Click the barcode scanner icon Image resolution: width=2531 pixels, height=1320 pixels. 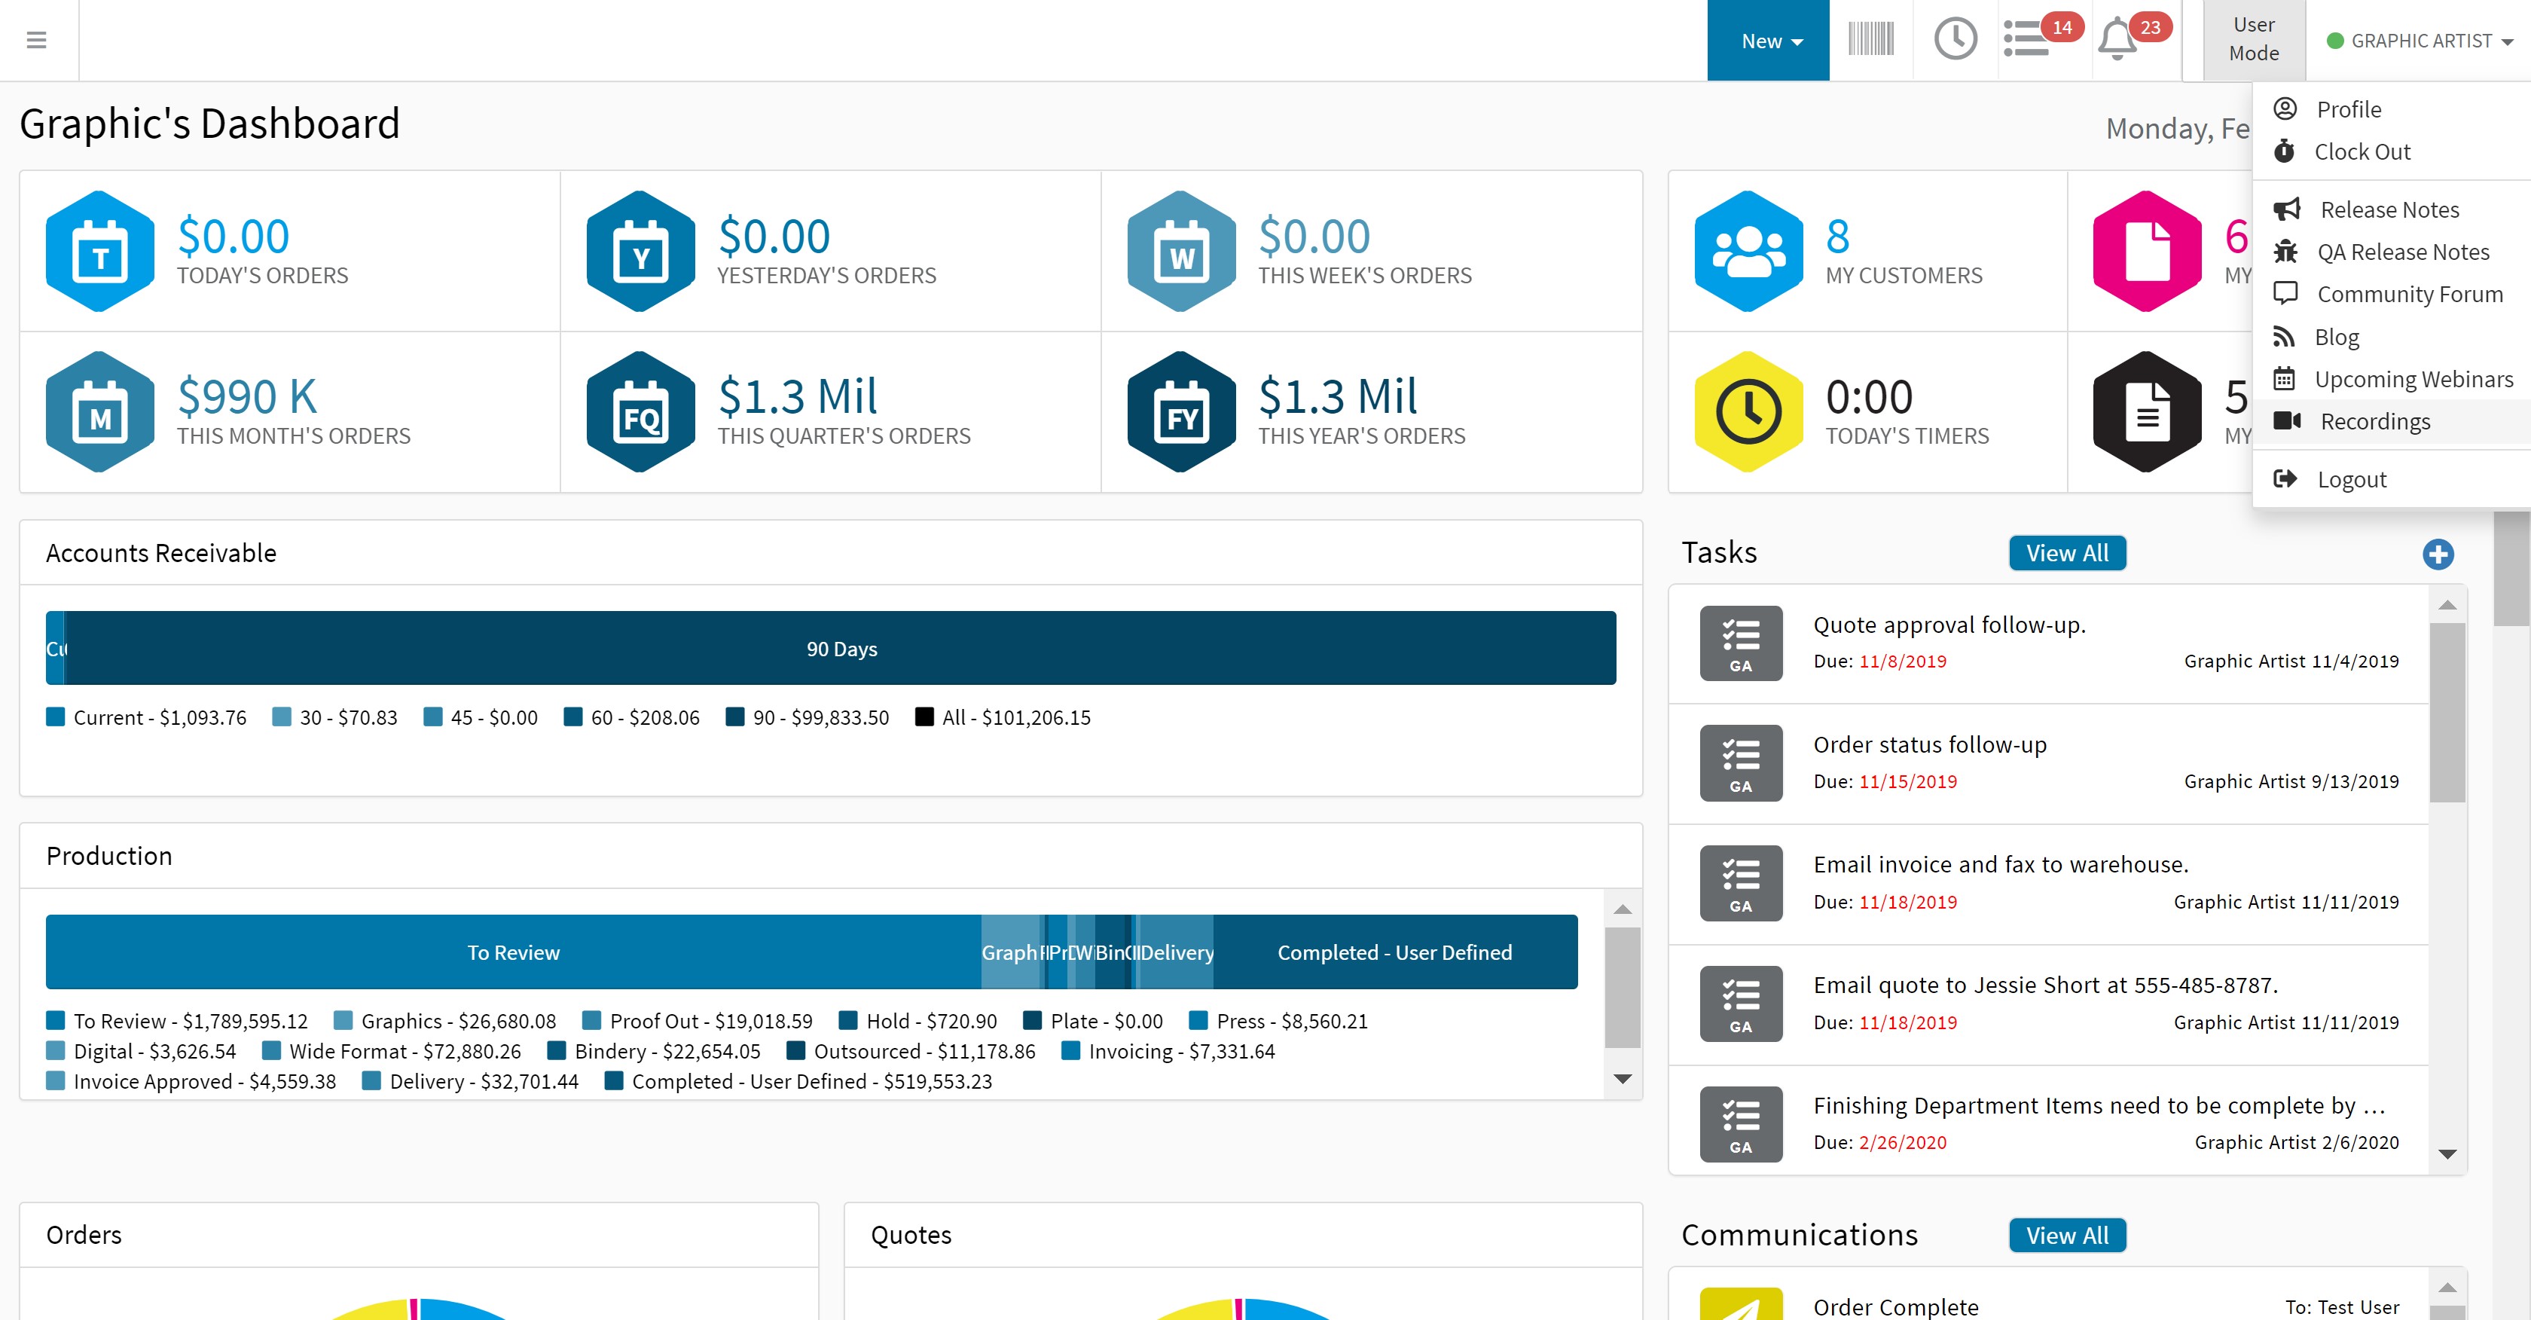1870,40
